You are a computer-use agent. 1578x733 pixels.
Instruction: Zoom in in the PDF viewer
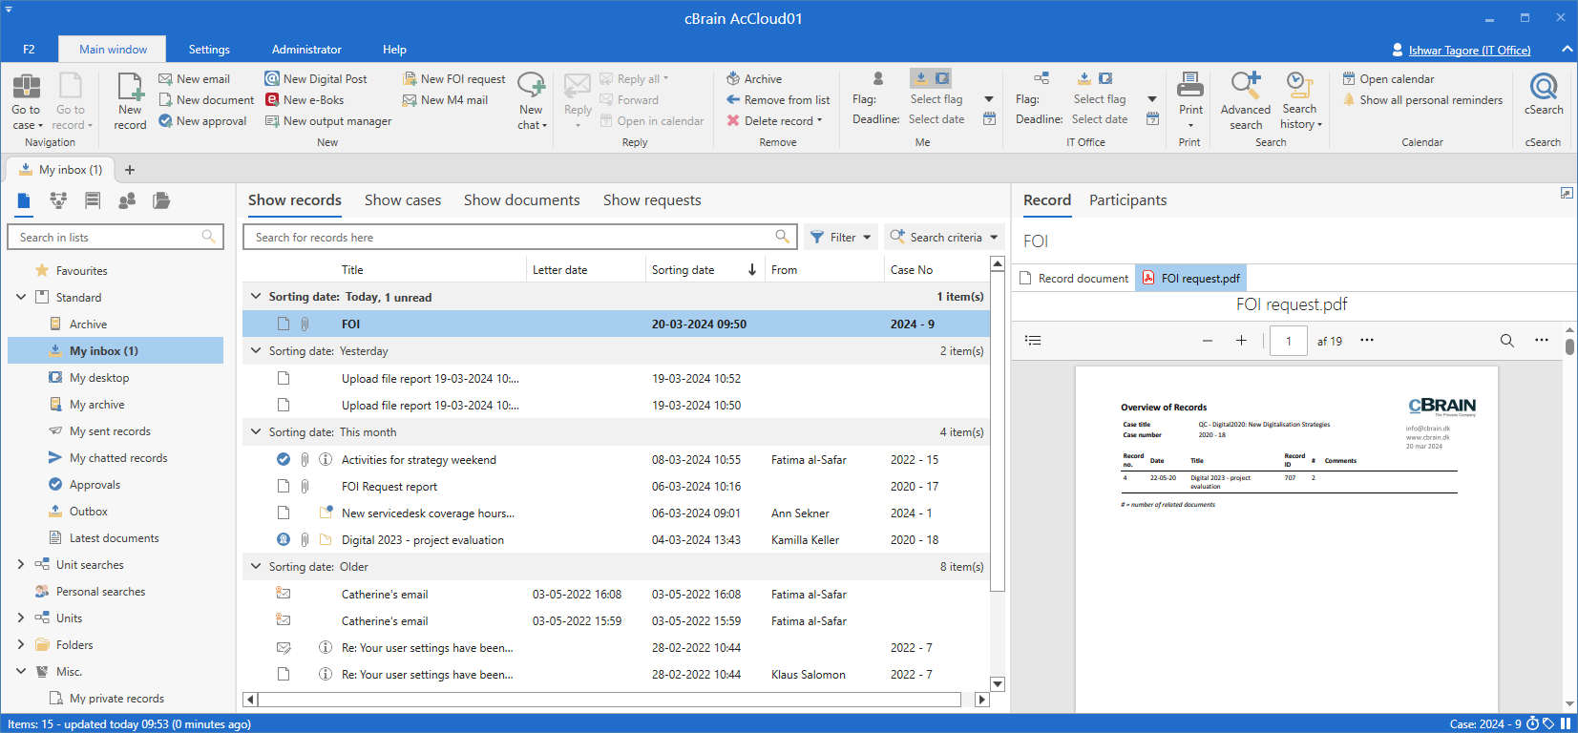coord(1241,341)
